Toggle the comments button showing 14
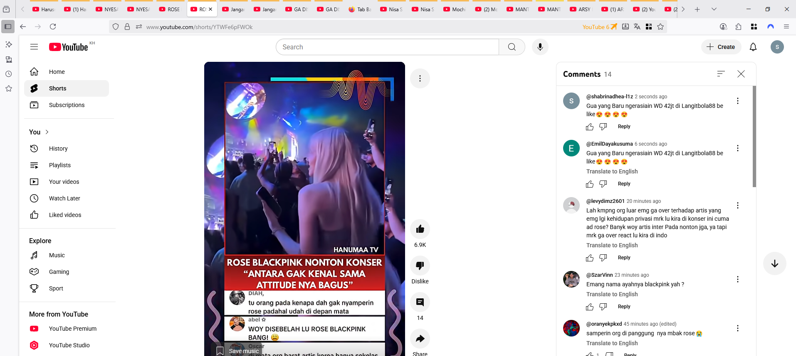The width and height of the screenshot is (796, 356). [420, 302]
